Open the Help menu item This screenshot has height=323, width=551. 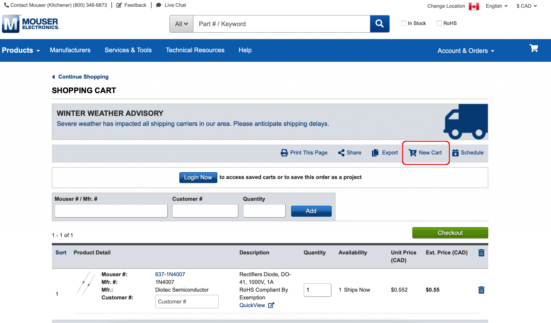[x=245, y=50]
